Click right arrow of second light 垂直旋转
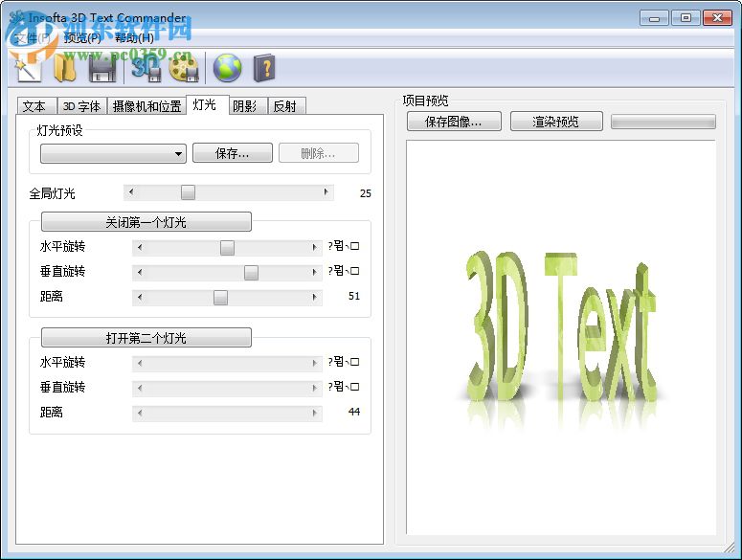The width and height of the screenshot is (742, 560). (x=315, y=389)
